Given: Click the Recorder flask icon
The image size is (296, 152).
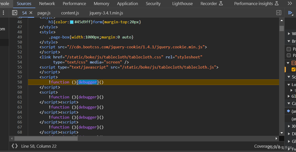Looking at the screenshot, I should coord(221,4).
